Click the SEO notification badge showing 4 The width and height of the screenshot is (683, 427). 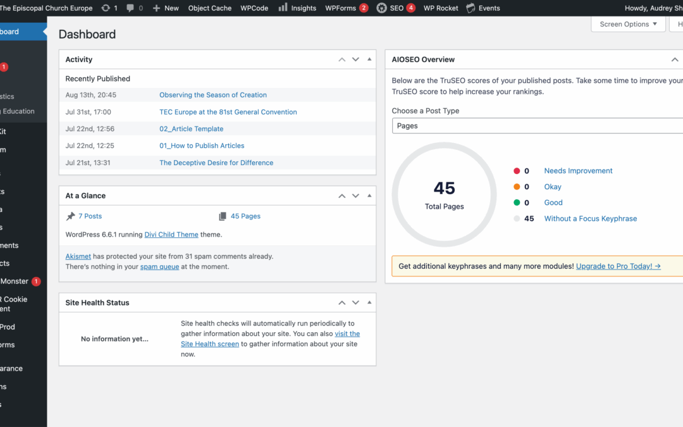pyautogui.click(x=410, y=8)
